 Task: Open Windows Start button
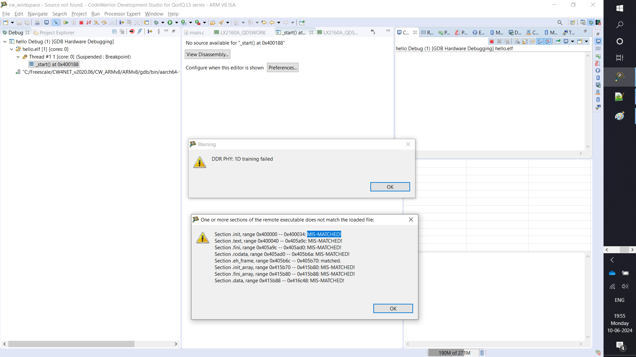click(x=619, y=8)
